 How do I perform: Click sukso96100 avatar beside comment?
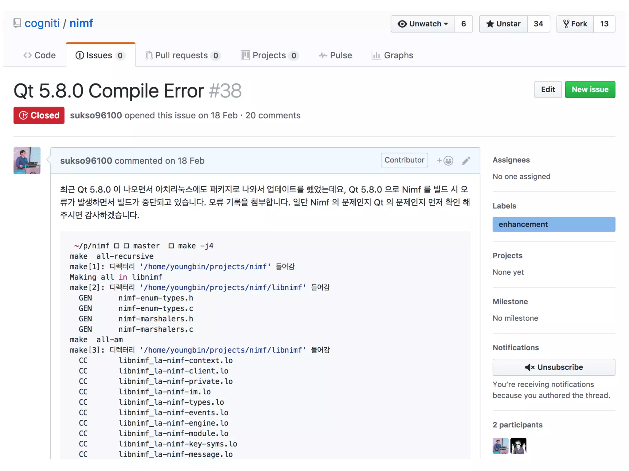(27, 161)
